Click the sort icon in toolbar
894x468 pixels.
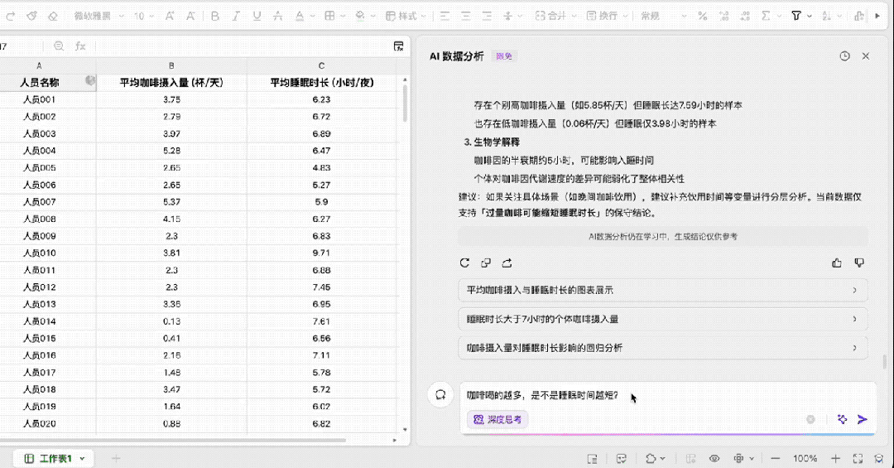point(827,16)
